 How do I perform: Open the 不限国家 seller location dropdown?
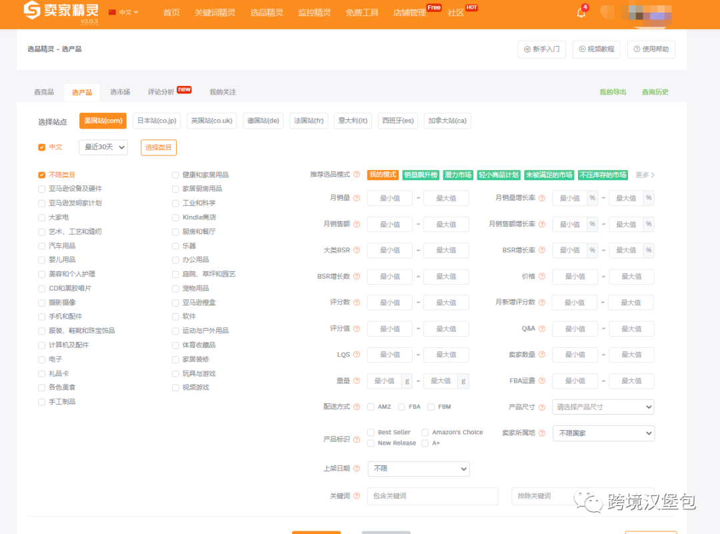603,433
